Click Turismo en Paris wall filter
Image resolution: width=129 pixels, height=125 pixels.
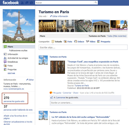tap(97, 36)
